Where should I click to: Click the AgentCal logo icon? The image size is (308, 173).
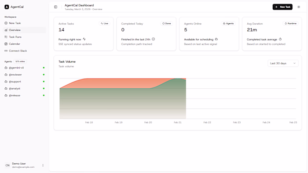[7, 7]
